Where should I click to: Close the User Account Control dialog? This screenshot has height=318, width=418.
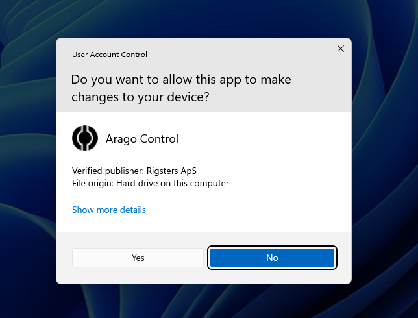[340, 49]
